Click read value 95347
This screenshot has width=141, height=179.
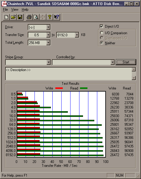[x=129, y=125]
